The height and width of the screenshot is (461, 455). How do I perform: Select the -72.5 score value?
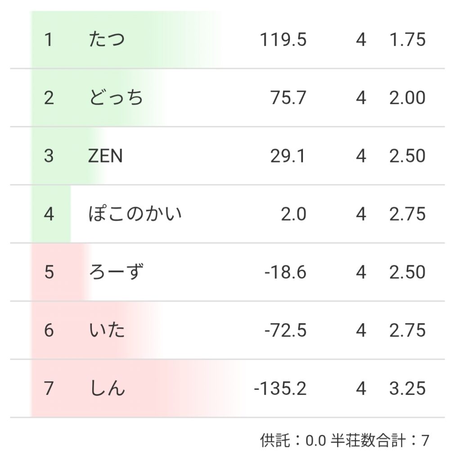click(x=285, y=330)
